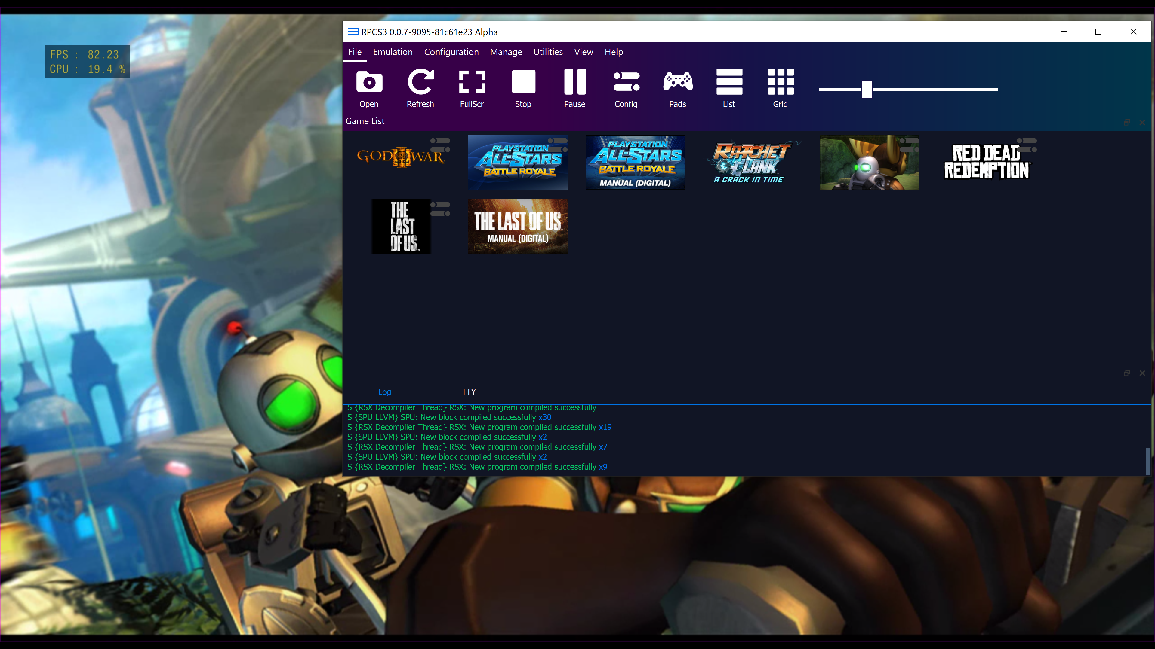1155x649 pixels.
Task: Click the icon size slider handle
Action: click(867, 90)
